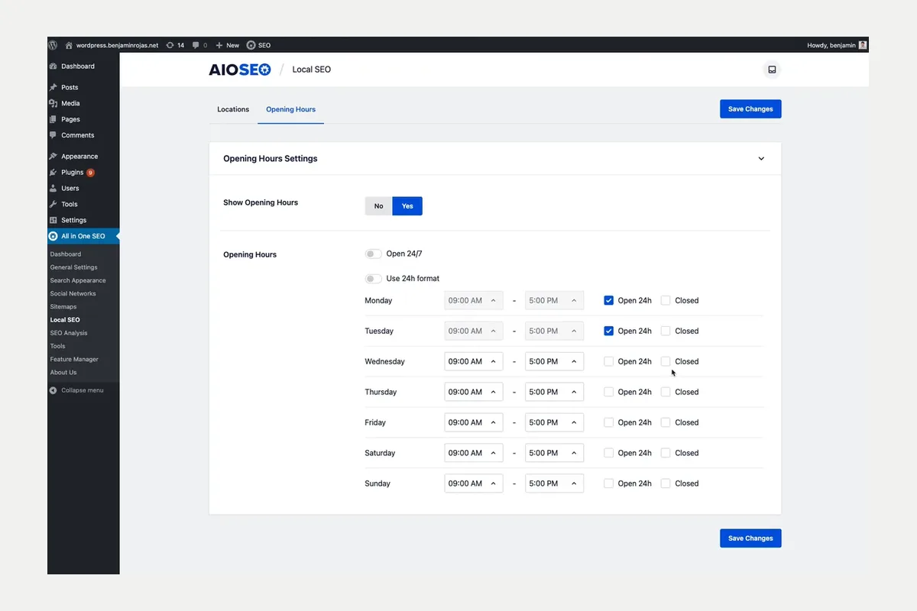
Task: Open Sunday closing time dropdown
Action: pos(554,483)
